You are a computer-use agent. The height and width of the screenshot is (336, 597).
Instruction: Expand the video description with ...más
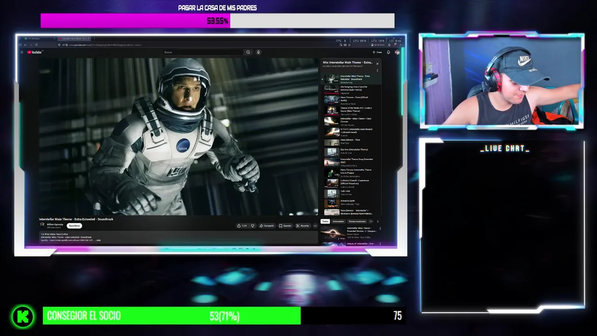[98, 240]
